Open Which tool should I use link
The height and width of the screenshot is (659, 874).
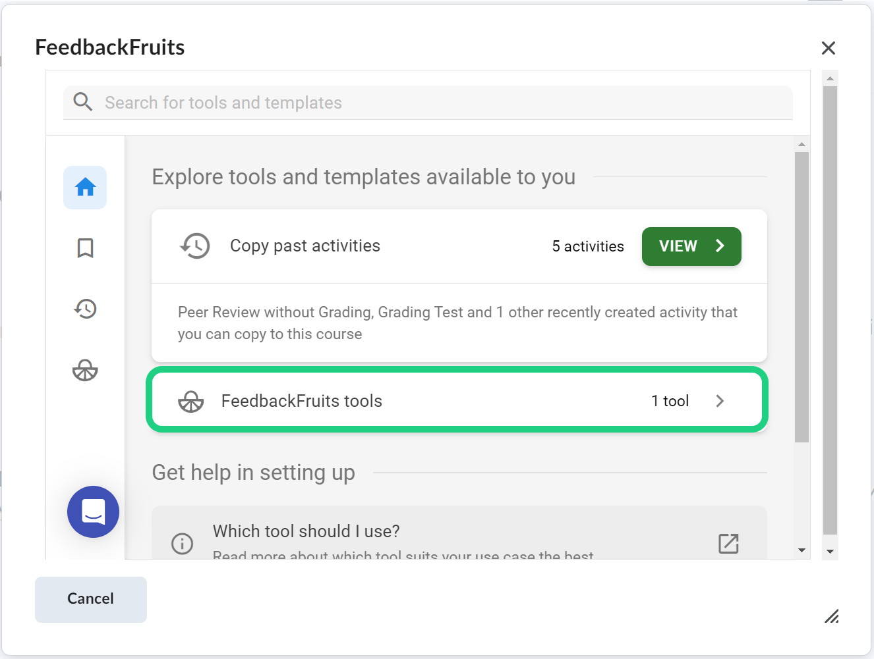[x=306, y=531]
